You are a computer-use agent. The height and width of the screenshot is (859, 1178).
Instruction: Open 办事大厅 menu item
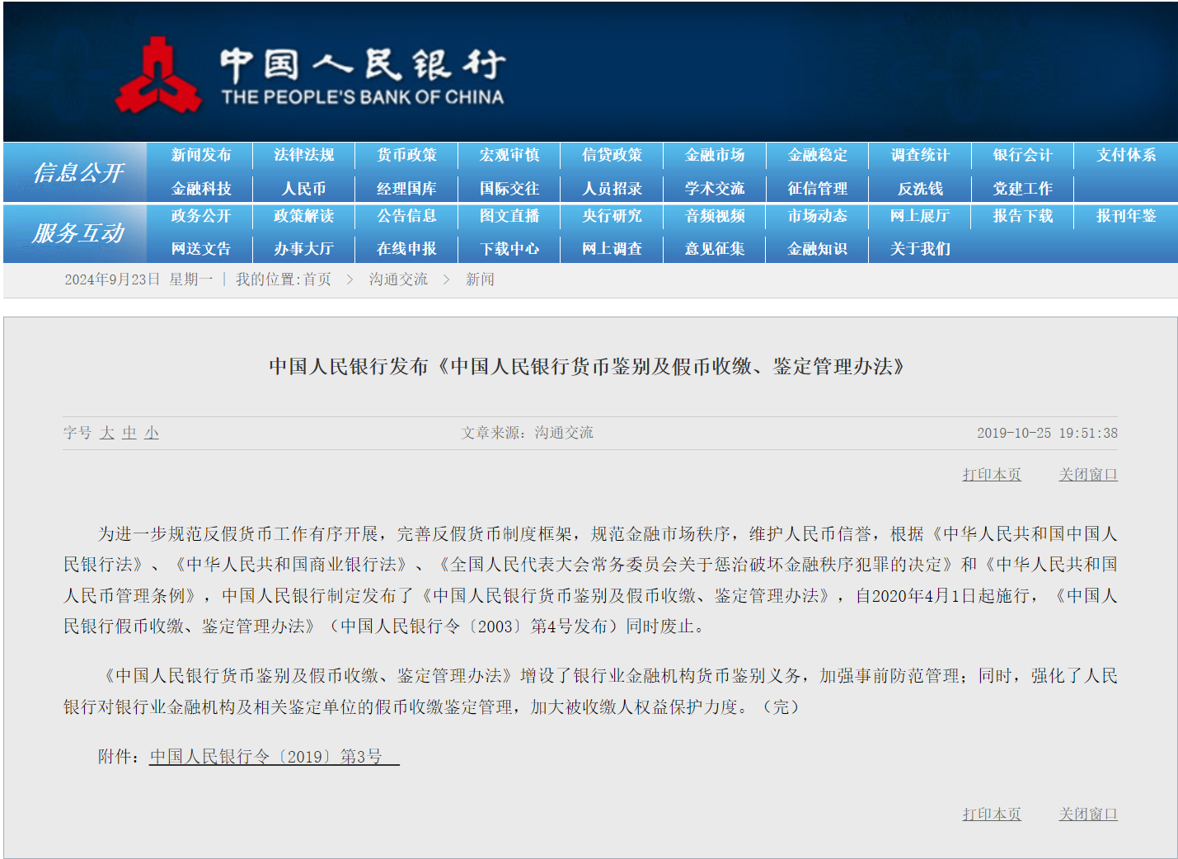pyautogui.click(x=304, y=249)
